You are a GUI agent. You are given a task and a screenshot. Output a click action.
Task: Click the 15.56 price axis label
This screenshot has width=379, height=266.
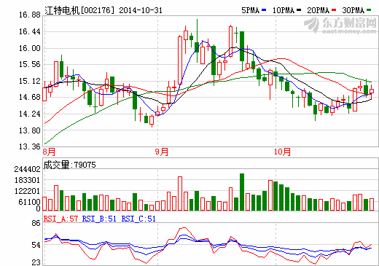(30, 64)
